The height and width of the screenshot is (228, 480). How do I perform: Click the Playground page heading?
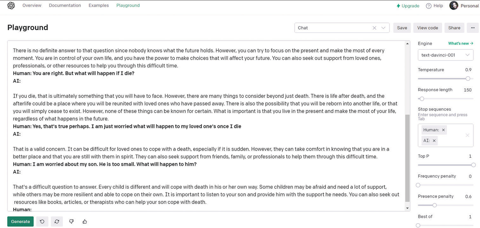point(28,28)
